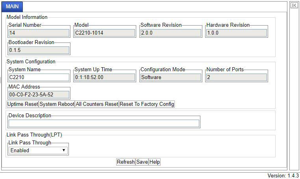The height and width of the screenshot is (179, 300).
Task: Select the MAC Address field
Action: coord(39,95)
